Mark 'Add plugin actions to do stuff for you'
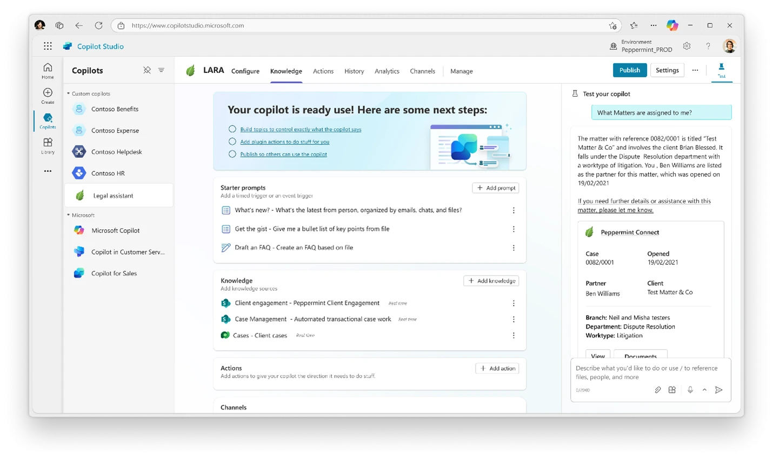The height and width of the screenshot is (460, 773). [232, 143]
